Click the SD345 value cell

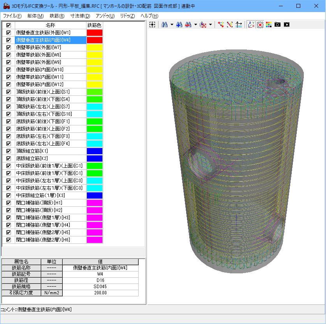pos(100,287)
